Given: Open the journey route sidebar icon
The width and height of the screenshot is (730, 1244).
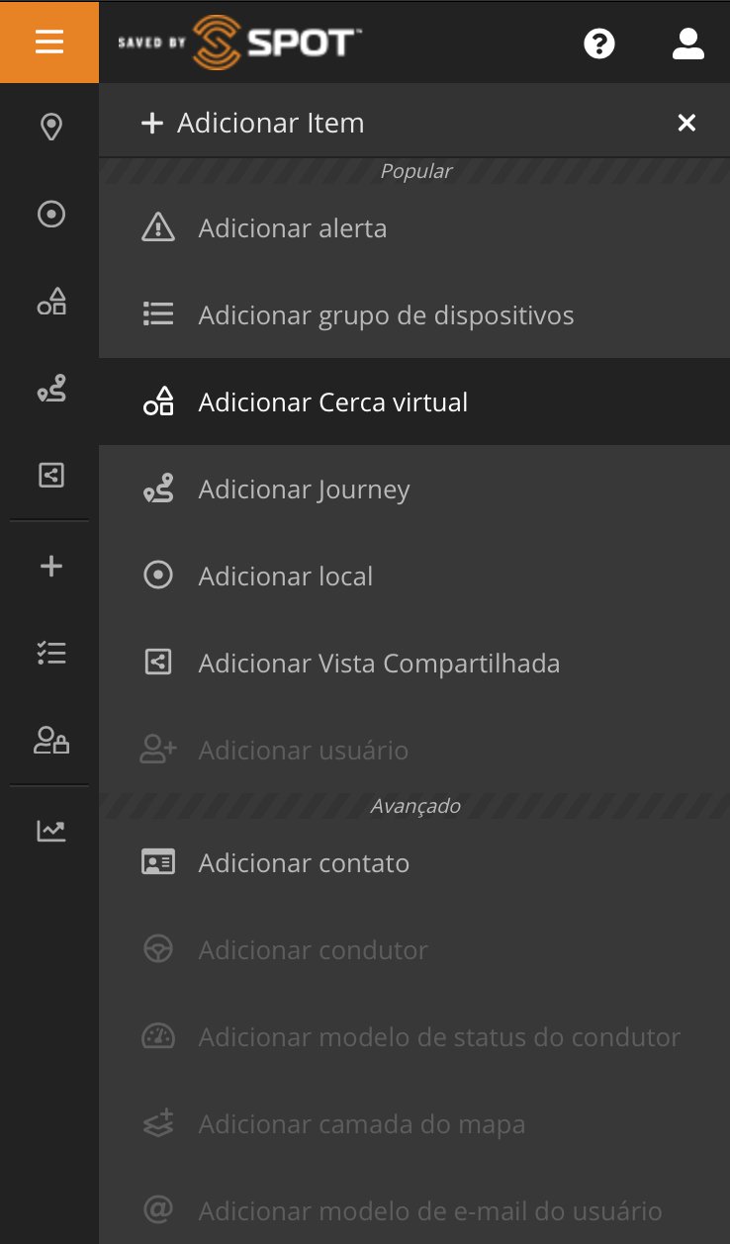Looking at the screenshot, I should [x=50, y=389].
